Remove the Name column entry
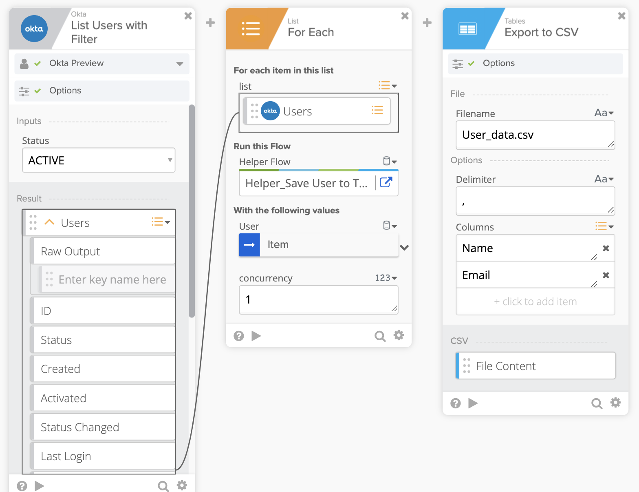639x492 pixels. pyautogui.click(x=606, y=248)
